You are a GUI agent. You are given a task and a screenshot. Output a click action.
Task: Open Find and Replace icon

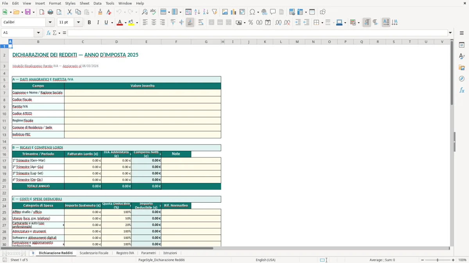click(145, 12)
